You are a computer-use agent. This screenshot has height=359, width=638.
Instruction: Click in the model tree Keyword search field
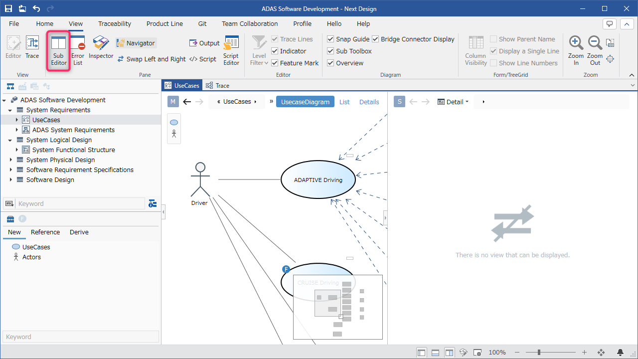pyautogui.click(x=81, y=203)
